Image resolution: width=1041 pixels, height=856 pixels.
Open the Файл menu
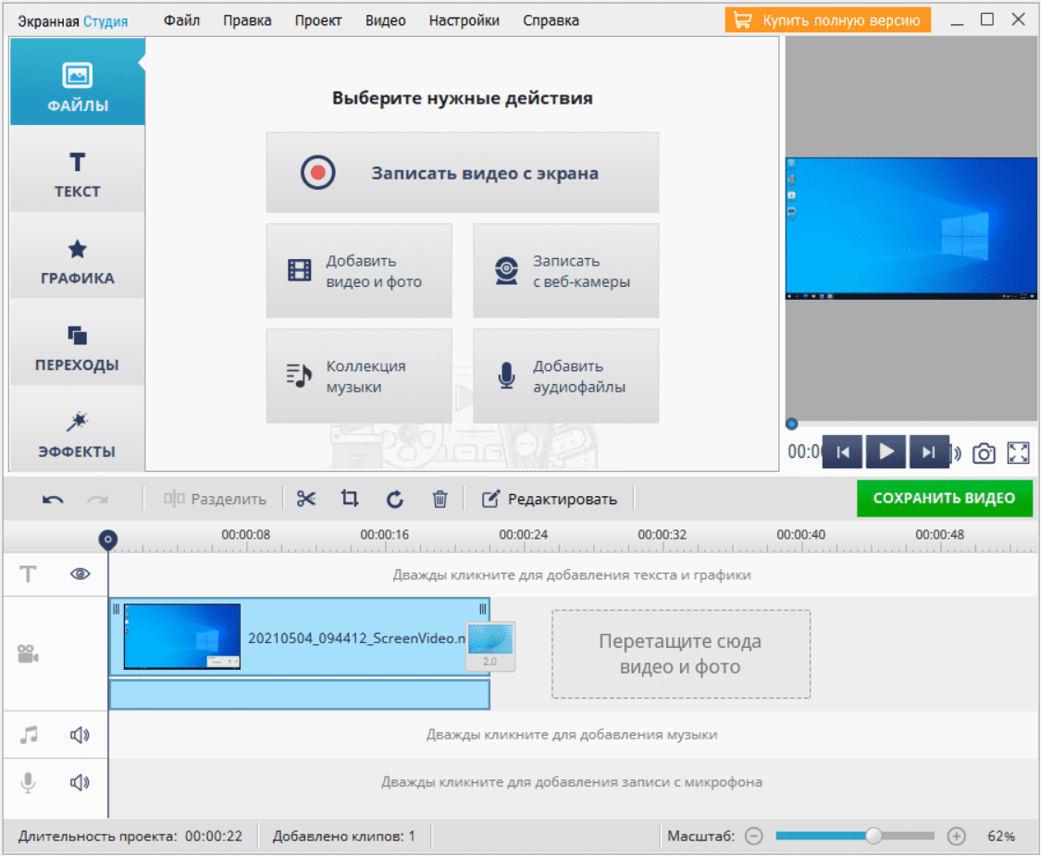[182, 20]
